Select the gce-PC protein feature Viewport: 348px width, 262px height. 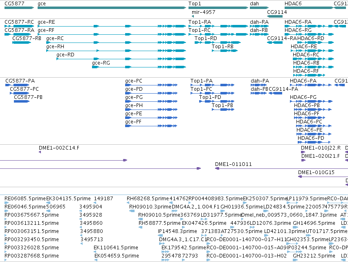pos(151,85)
